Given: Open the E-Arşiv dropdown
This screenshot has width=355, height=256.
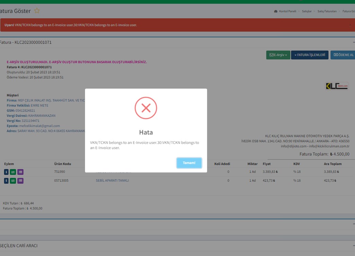Looking at the screenshot, I should [278, 55].
